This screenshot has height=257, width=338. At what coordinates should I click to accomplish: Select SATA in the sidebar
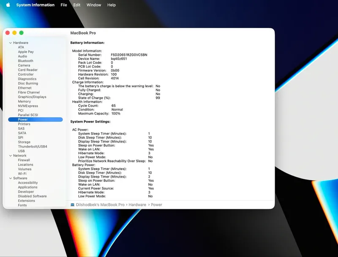22,133
